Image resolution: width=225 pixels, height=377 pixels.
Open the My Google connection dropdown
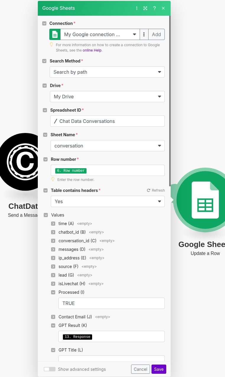[x=100, y=34]
